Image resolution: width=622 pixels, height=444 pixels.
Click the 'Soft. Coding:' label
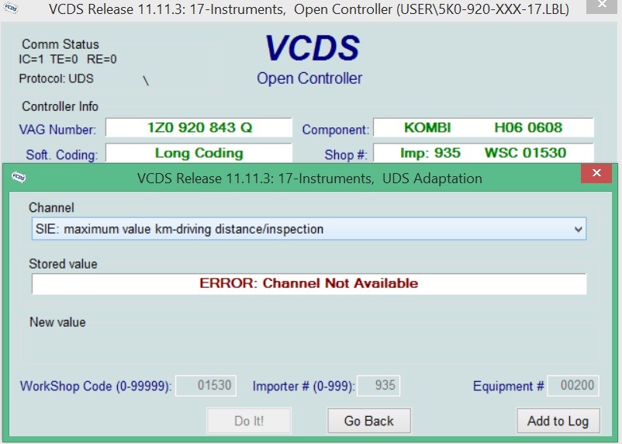tap(62, 155)
